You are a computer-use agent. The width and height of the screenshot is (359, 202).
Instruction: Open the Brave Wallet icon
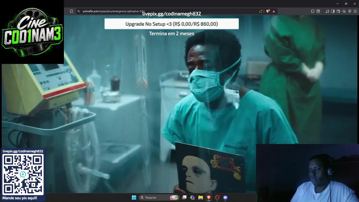point(338,11)
